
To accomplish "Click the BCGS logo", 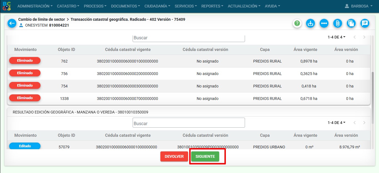I will click(7, 6).
